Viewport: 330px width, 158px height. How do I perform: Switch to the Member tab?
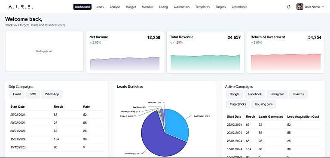147,7
